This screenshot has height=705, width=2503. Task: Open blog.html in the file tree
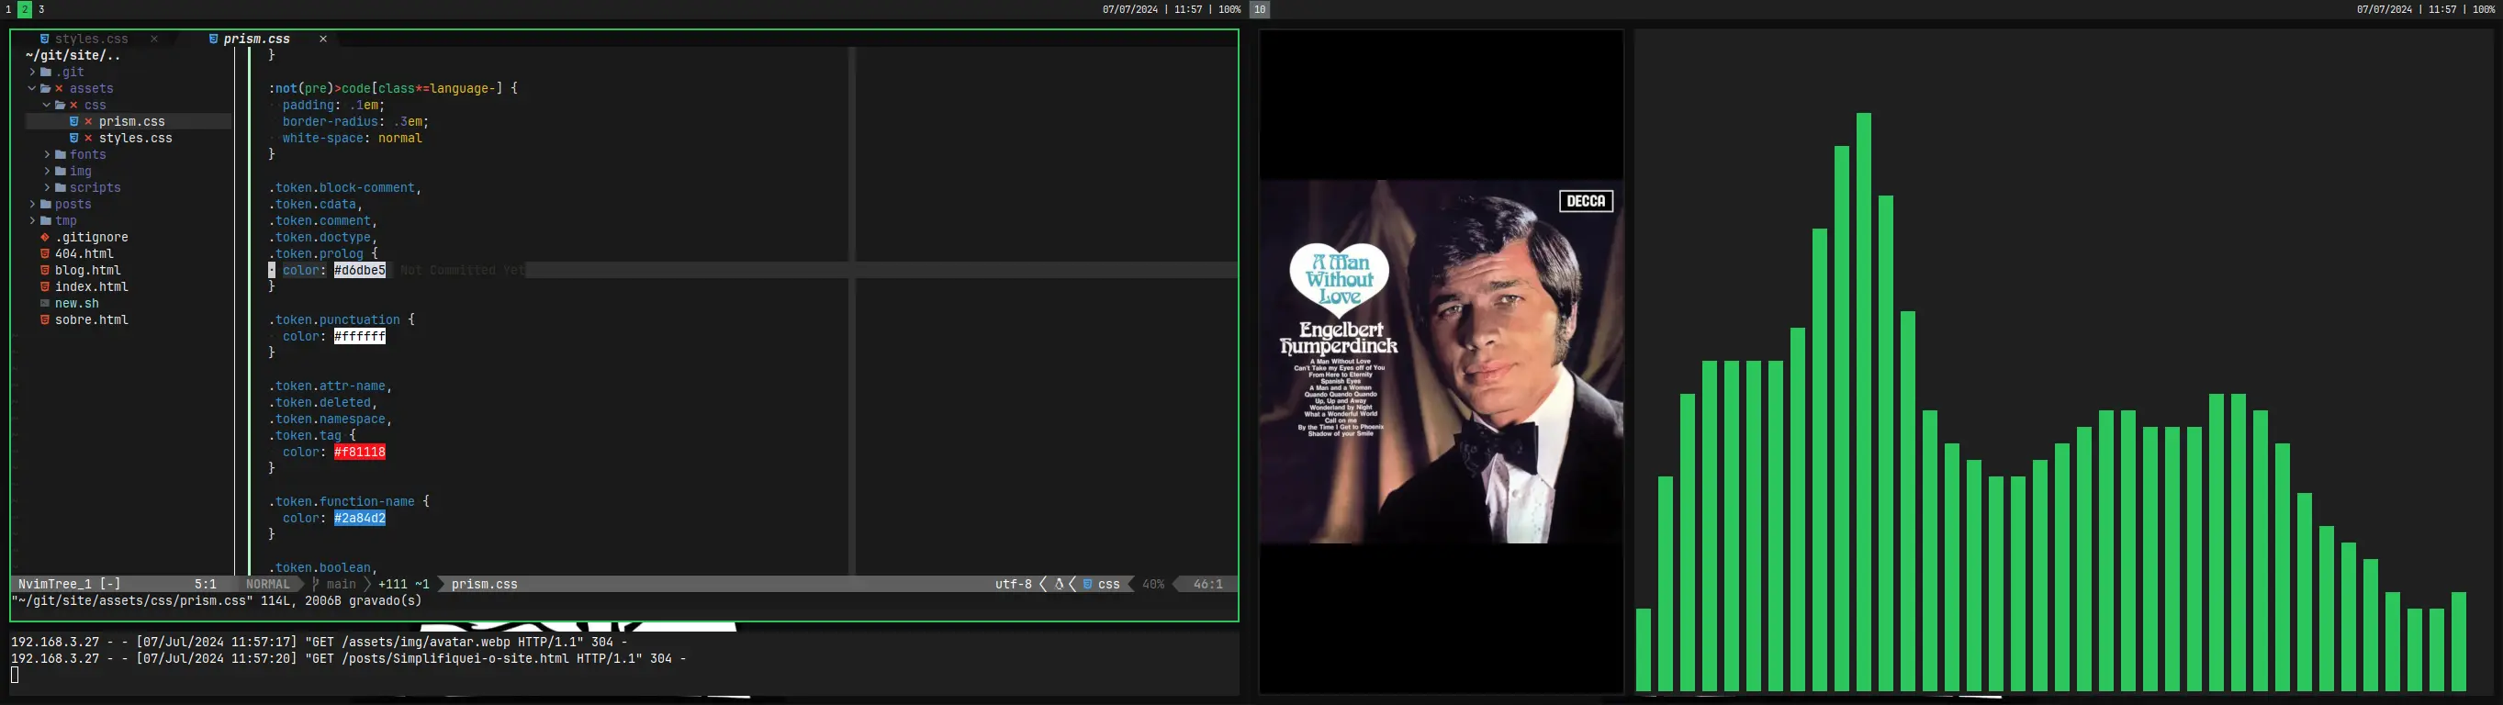click(x=87, y=270)
